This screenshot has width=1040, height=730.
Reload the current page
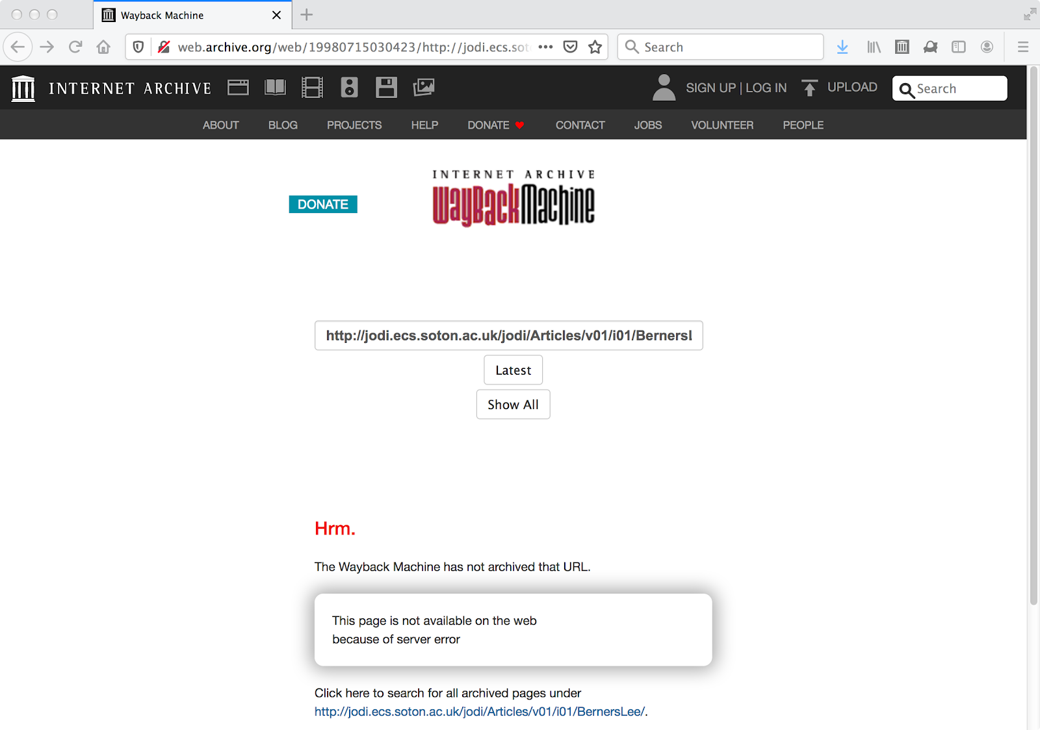75,47
